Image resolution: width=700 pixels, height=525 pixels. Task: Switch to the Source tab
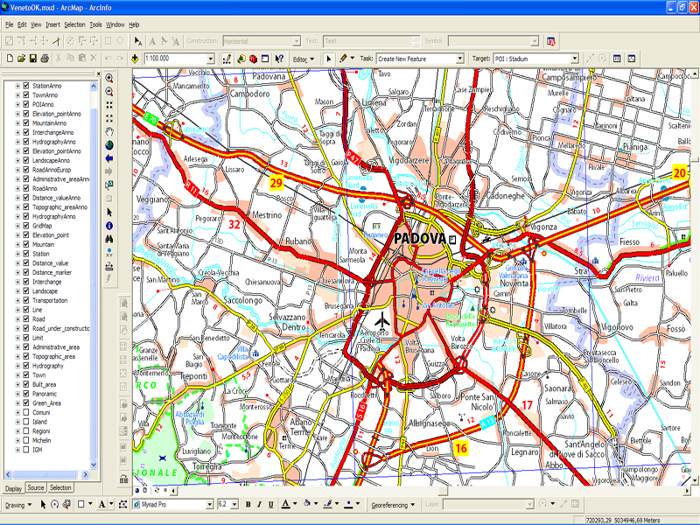(x=36, y=487)
